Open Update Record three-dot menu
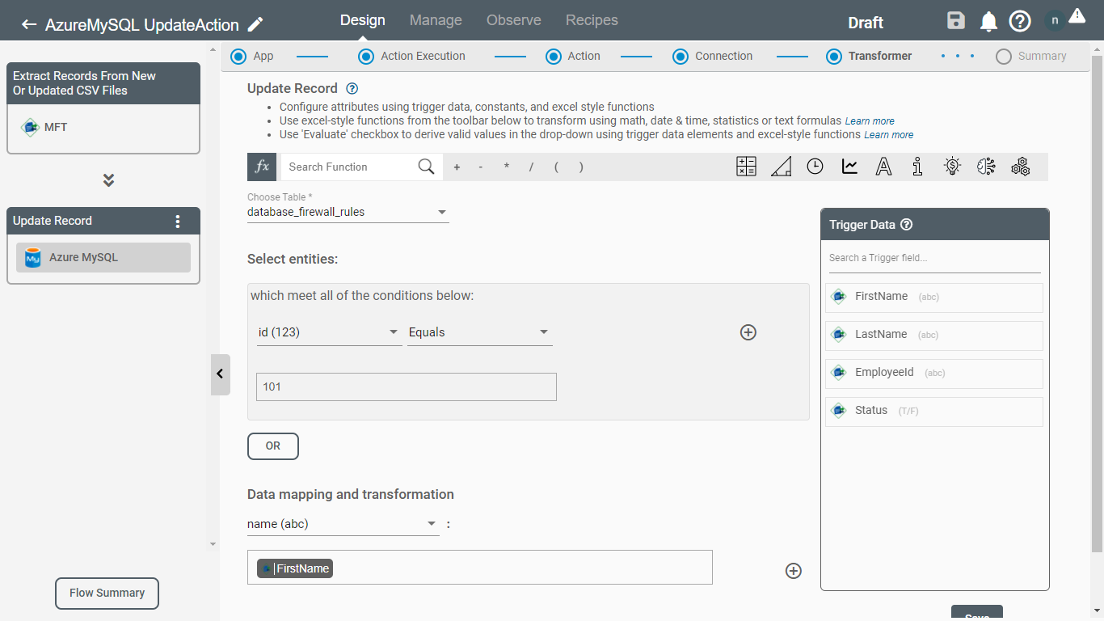Image resolution: width=1104 pixels, height=621 pixels. coord(178,222)
